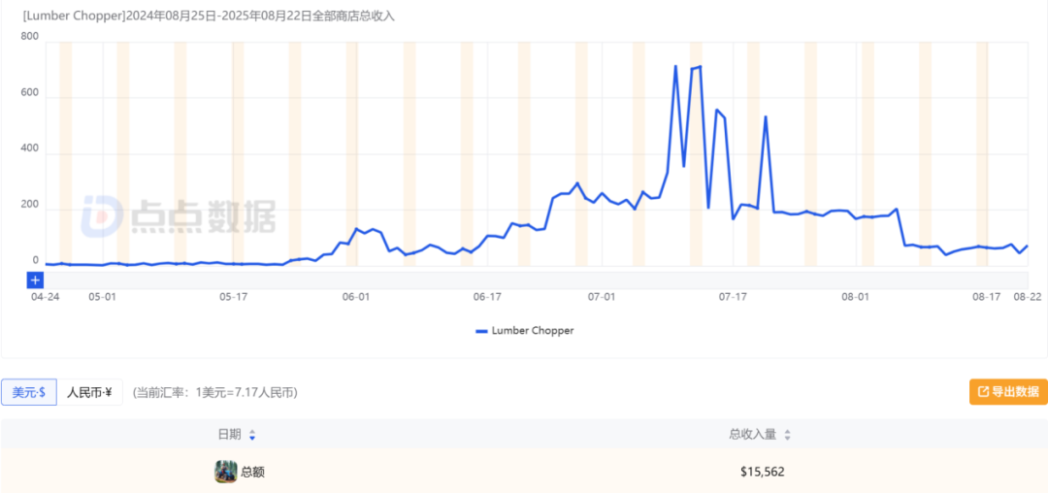1048x493 pixels.
Task: Click the chart range slider bar
Action: pos(536,280)
